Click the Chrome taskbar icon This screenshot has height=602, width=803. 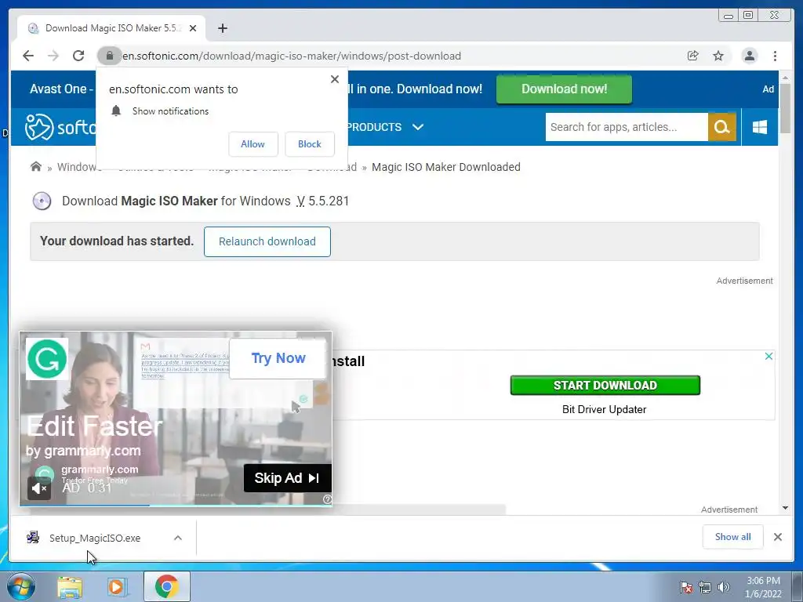[166, 586]
